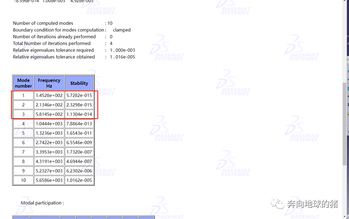Screen dimensions: 349x219
Task: Click stability value 6.5546e-009
Action: click(79, 143)
